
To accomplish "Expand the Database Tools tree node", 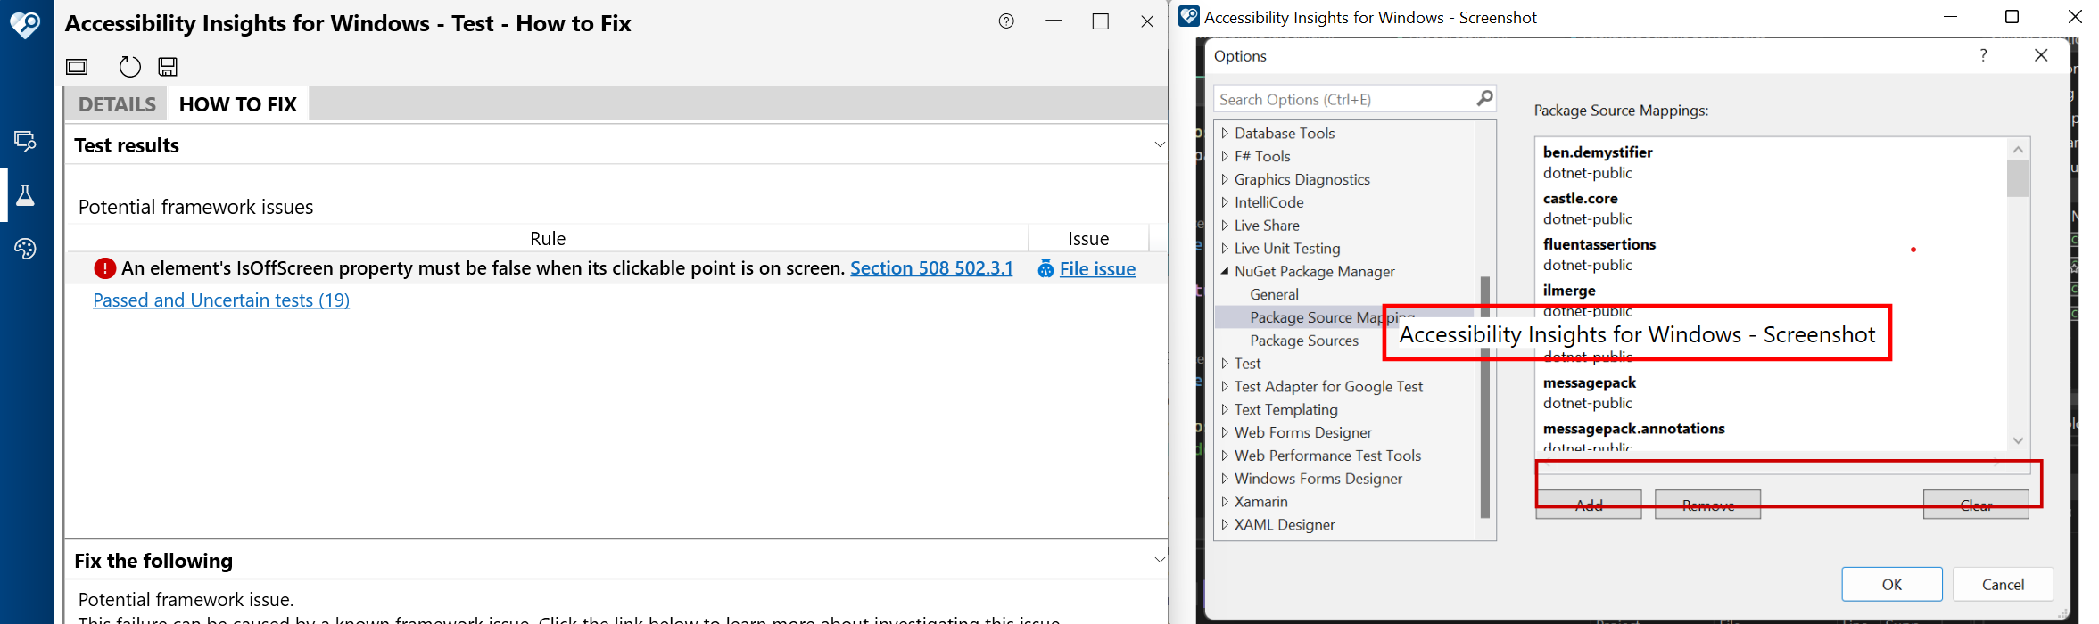I will [1225, 133].
